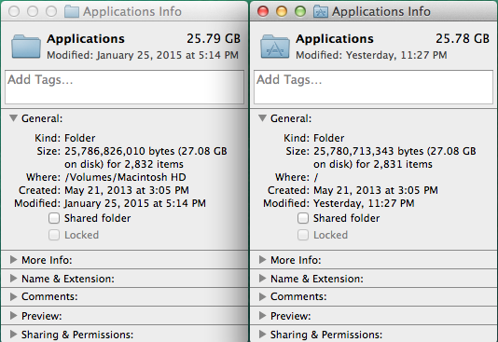Click the inactive close button of left window
The image size is (498, 342).
tap(14, 12)
